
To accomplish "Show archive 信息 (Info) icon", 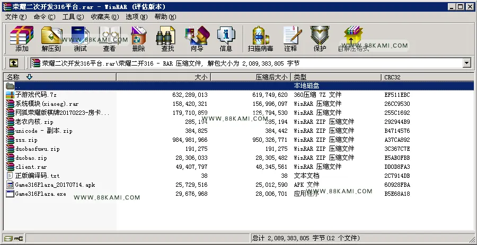I will pyautogui.click(x=226, y=39).
